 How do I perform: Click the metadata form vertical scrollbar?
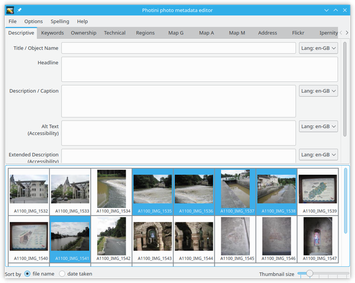click(345, 89)
